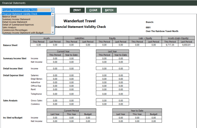Click the dropdown list scrollbar thumb
This screenshot has height=128, width=197.
pos(53,21)
